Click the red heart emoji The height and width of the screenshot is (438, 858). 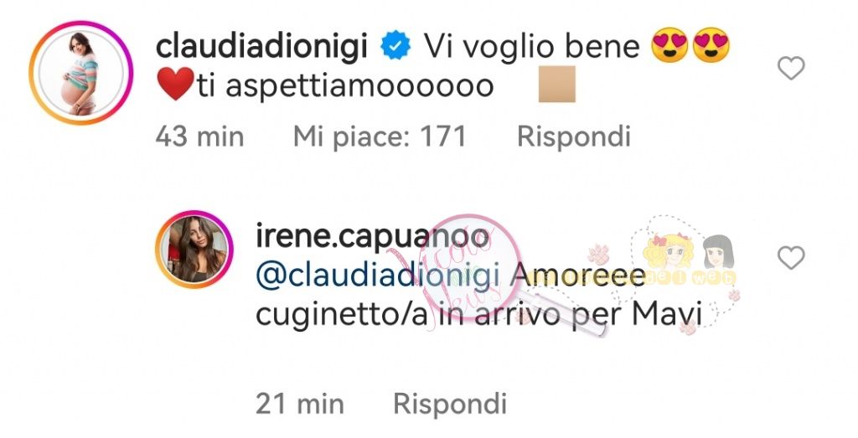click(175, 84)
